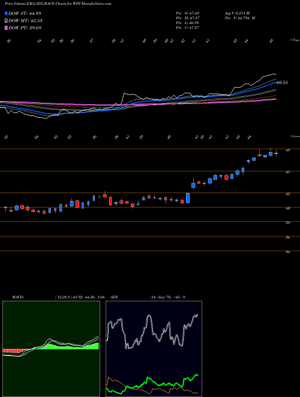Click the 'Pre L: 46.98' low value

click(188, 23)
